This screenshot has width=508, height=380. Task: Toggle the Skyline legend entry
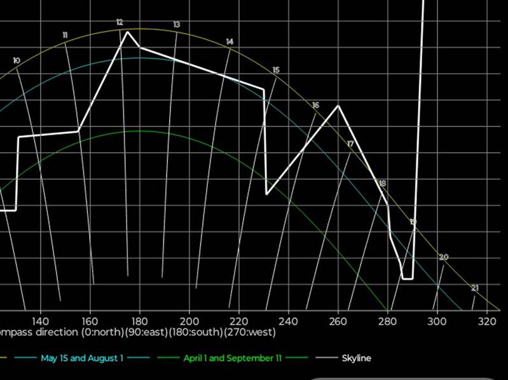pyautogui.click(x=356, y=358)
